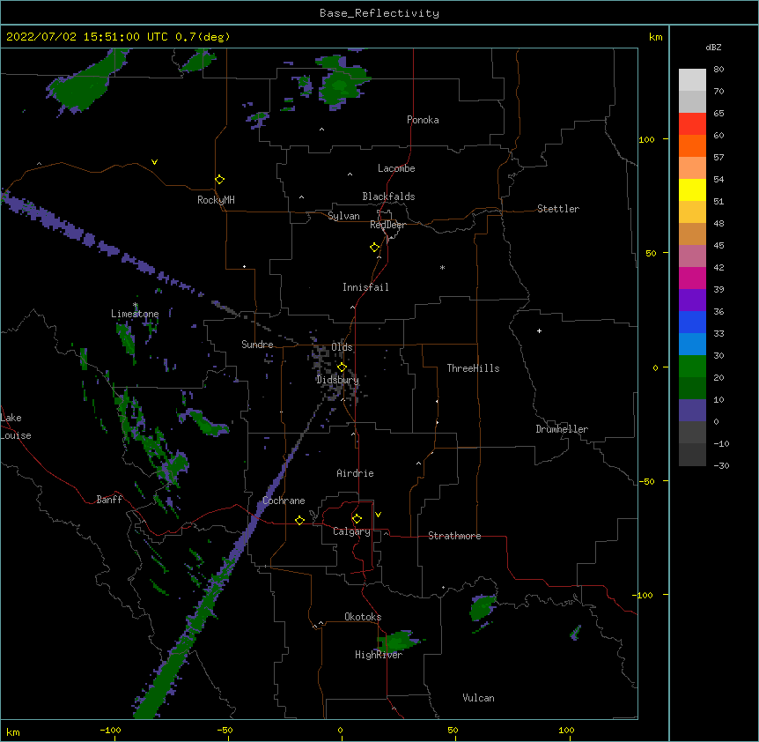Viewport: 759px width, 742px height.
Task: Click the yellow diamond marker below Cochrane
Action: tap(299, 520)
